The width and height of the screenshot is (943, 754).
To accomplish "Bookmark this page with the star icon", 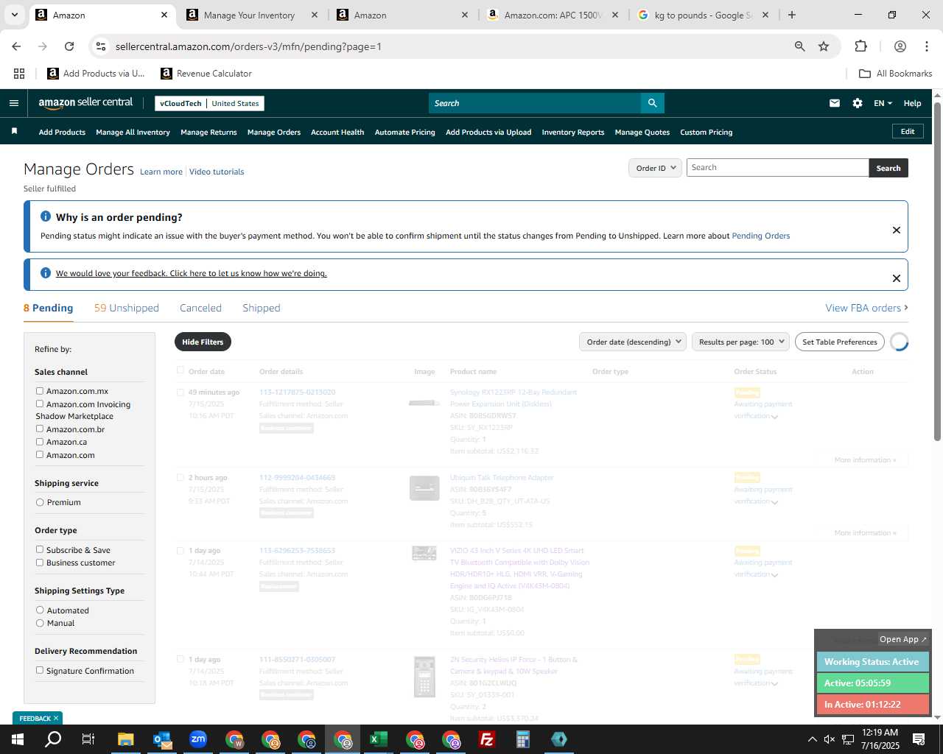I will (x=824, y=46).
